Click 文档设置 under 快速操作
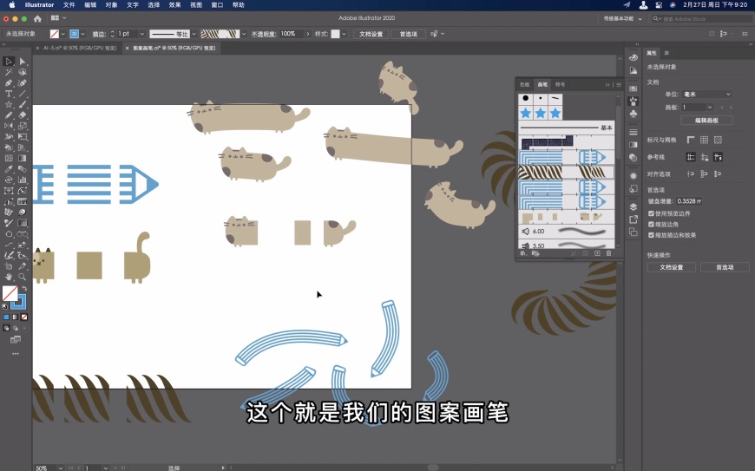The width and height of the screenshot is (755, 471). [671, 267]
